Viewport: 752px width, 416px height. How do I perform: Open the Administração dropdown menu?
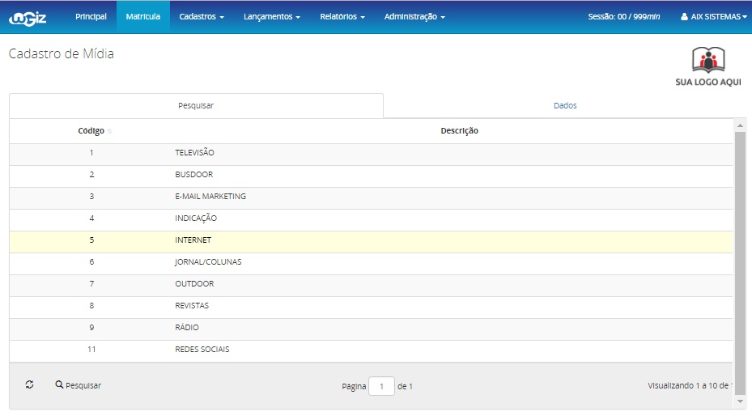click(414, 16)
